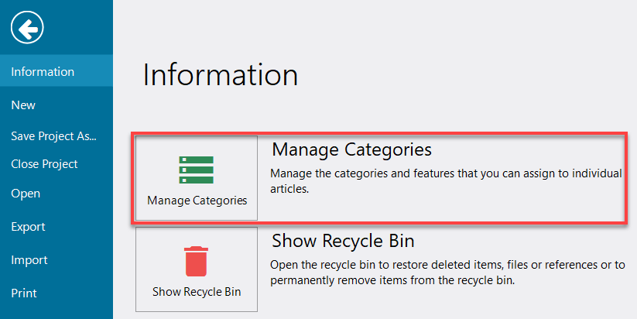Select Import from the sidebar menu
Image resolution: width=637 pixels, height=319 pixels.
point(29,260)
